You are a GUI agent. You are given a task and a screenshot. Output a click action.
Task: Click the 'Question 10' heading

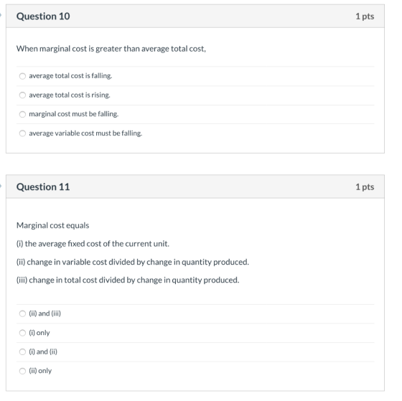tap(43, 16)
